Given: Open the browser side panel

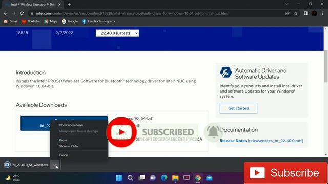Looking at the screenshot, I should pos(306,13).
